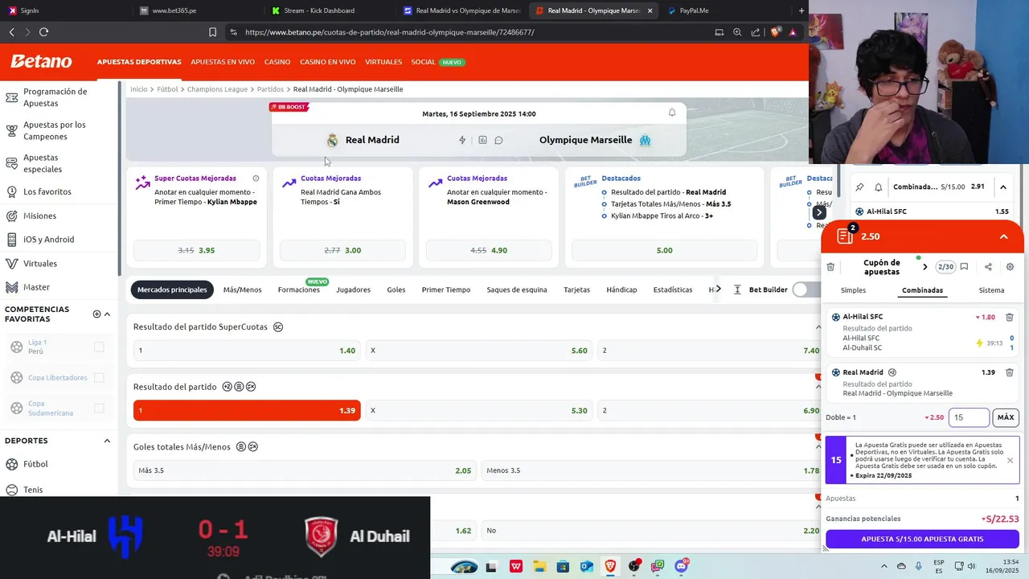Image resolution: width=1029 pixels, height=579 pixels.
Task: Check the Copa Sudamericana checkbox
Action: click(x=99, y=408)
